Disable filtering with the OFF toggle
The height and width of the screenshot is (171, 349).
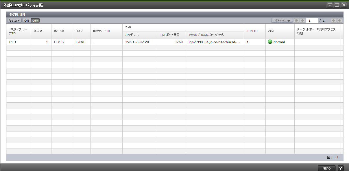35,20
